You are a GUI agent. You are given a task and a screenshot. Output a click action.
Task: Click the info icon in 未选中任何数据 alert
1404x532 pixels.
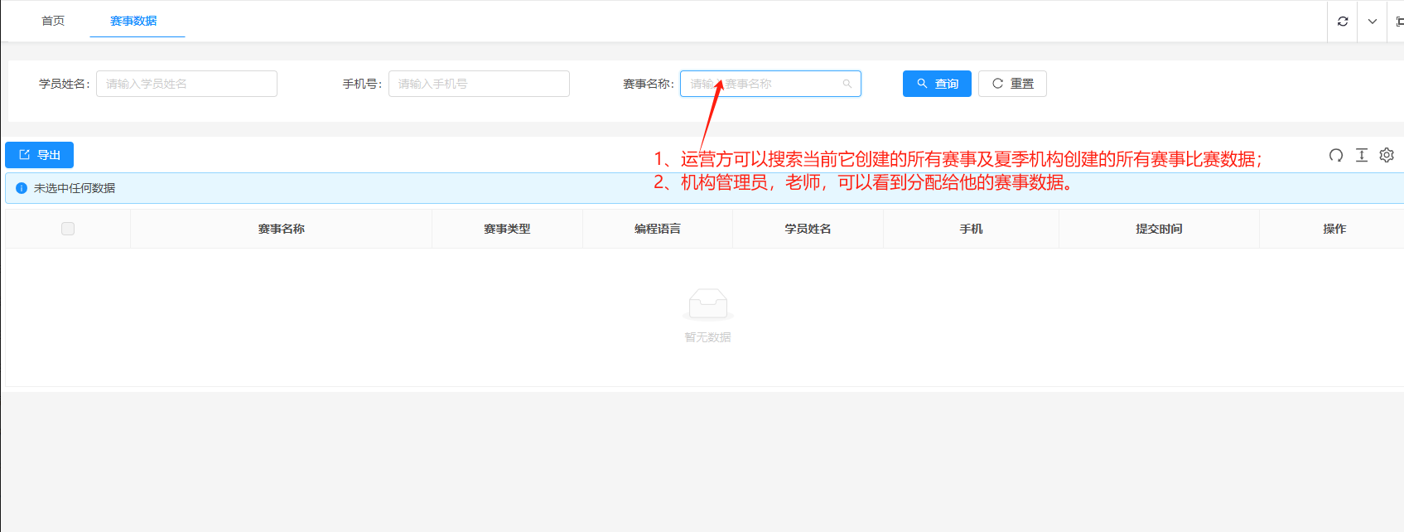(22, 188)
